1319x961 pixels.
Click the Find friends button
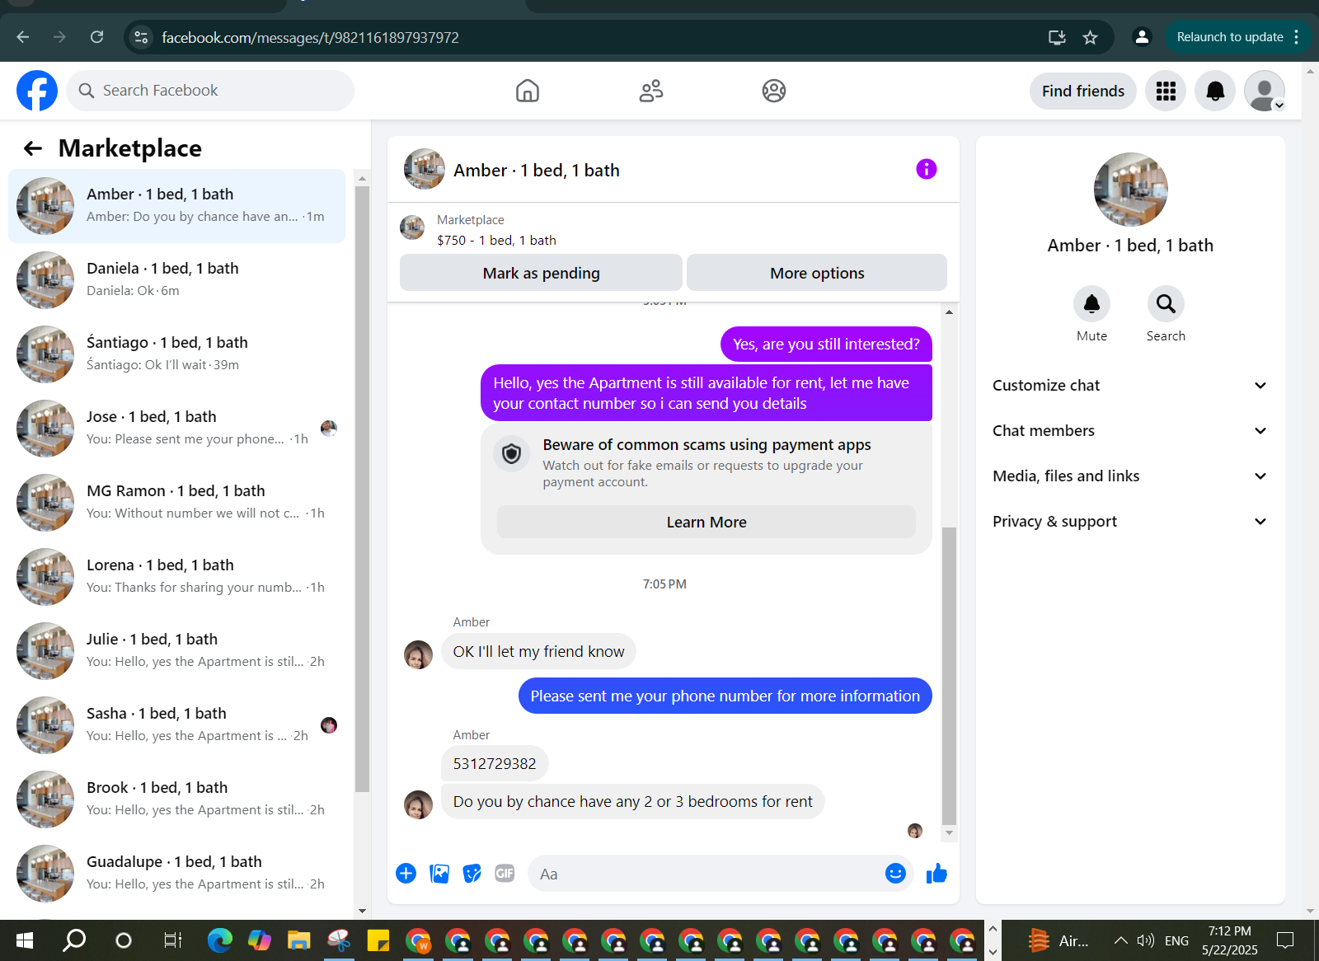tap(1083, 91)
